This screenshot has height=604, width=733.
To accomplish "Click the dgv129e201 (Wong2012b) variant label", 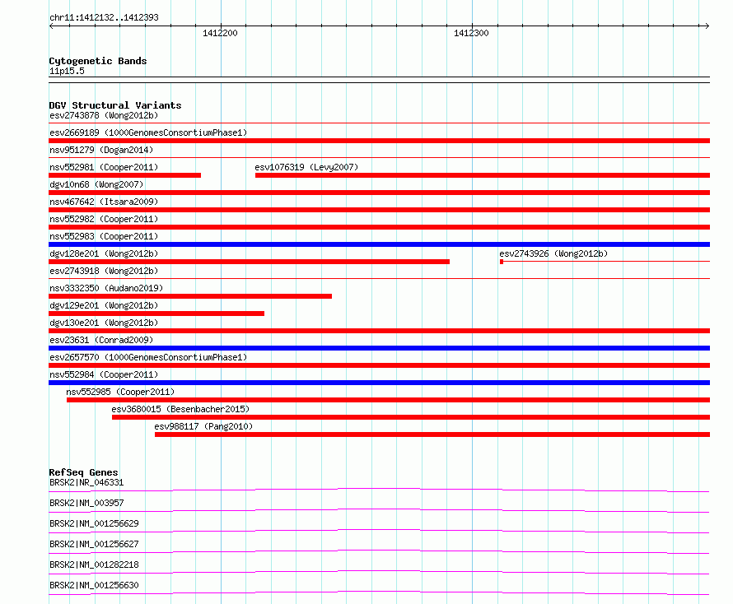I will tap(104, 305).
